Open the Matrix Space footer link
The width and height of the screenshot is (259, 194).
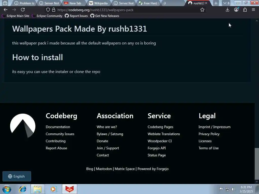pos(125,169)
